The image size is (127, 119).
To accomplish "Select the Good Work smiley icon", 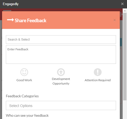I will pos(24,72).
